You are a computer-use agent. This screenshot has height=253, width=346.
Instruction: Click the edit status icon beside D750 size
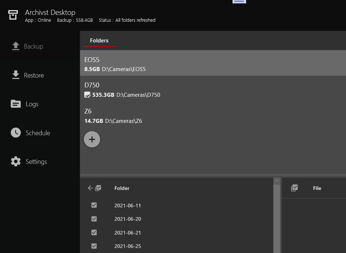point(87,95)
